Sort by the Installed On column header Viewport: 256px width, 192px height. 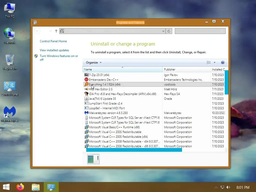pyautogui.click(x=218, y=69)
